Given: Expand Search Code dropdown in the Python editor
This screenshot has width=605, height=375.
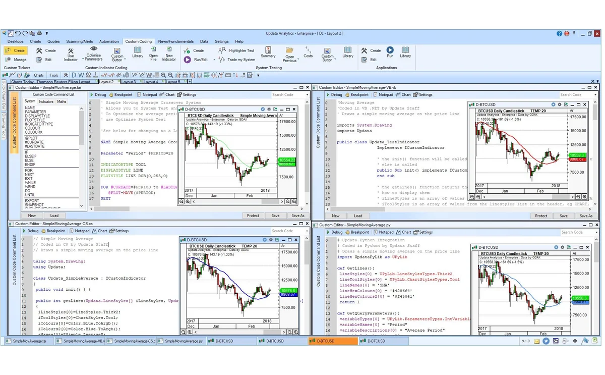Looking at the screenshot, I should [x=597, y=232].
